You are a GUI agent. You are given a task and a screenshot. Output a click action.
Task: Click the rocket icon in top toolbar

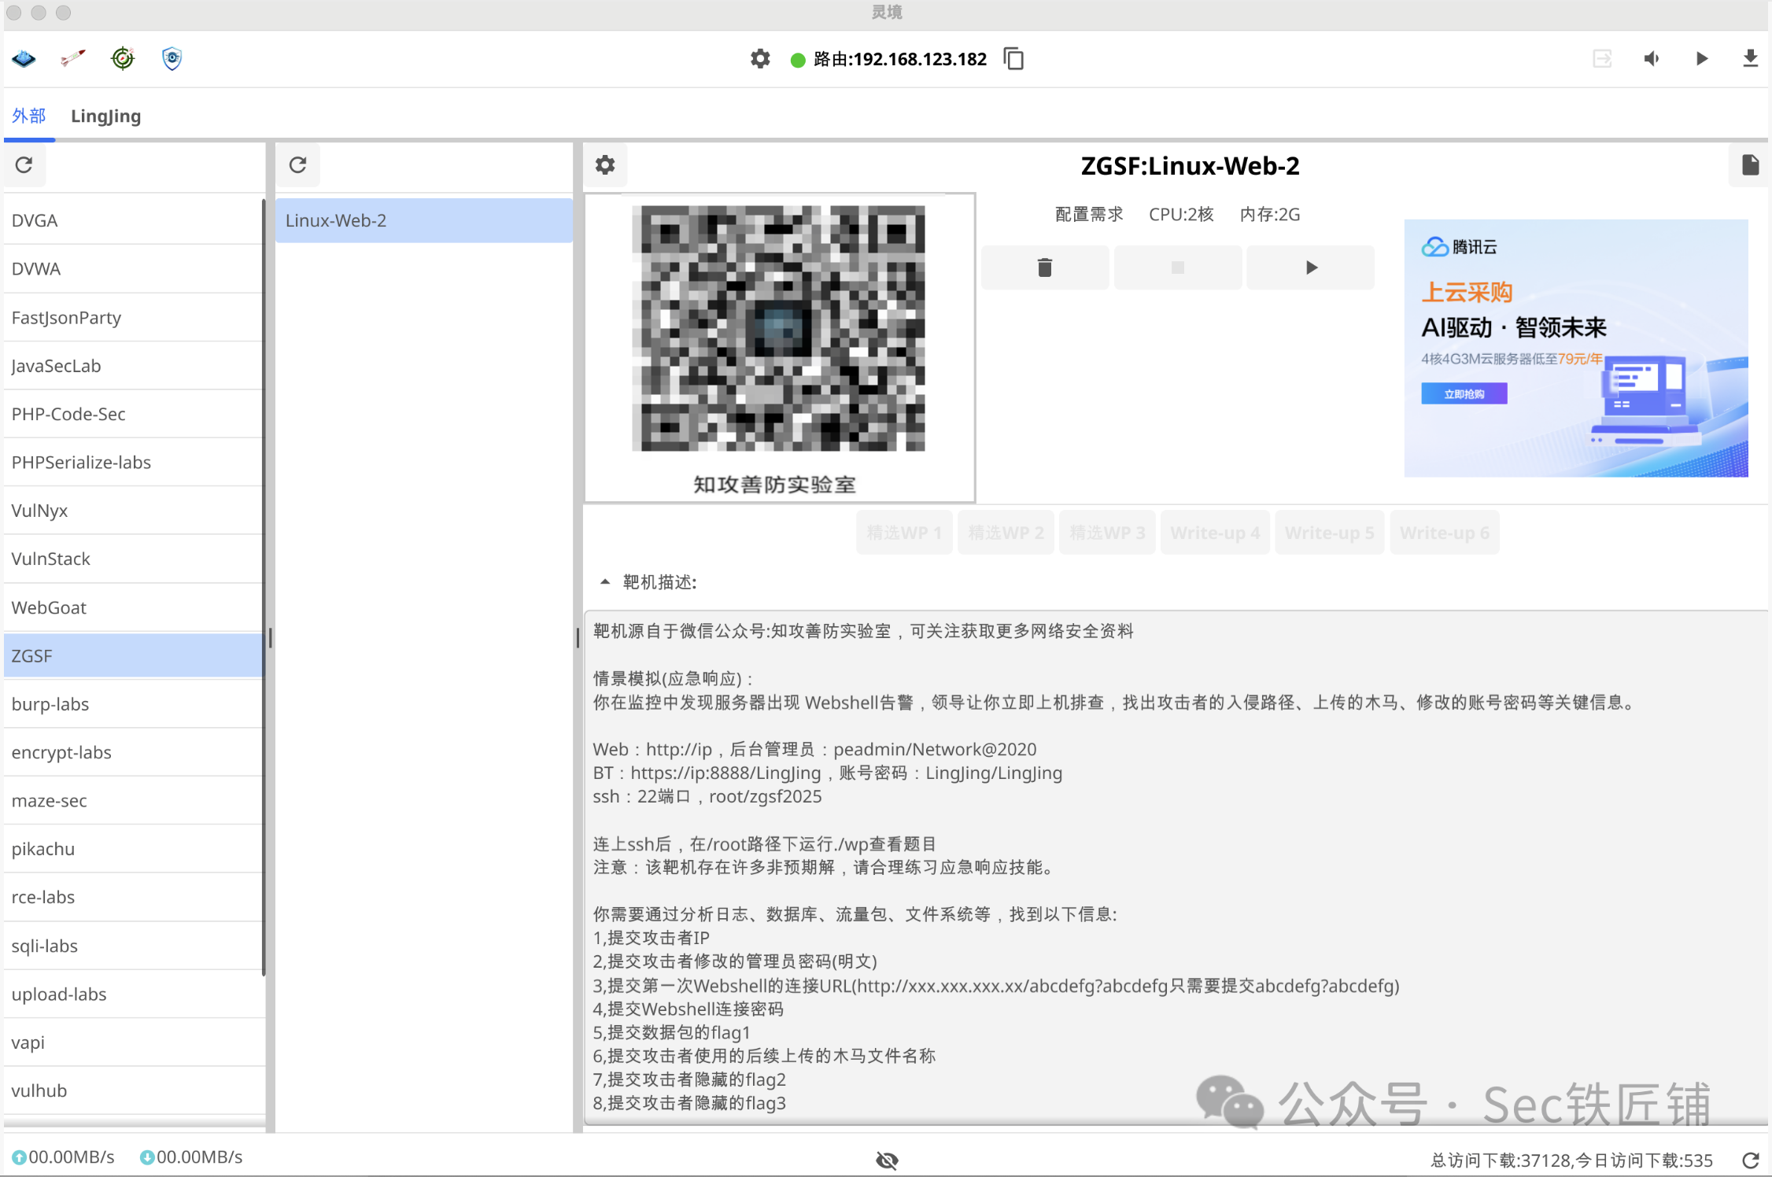[x=73, y=59]
